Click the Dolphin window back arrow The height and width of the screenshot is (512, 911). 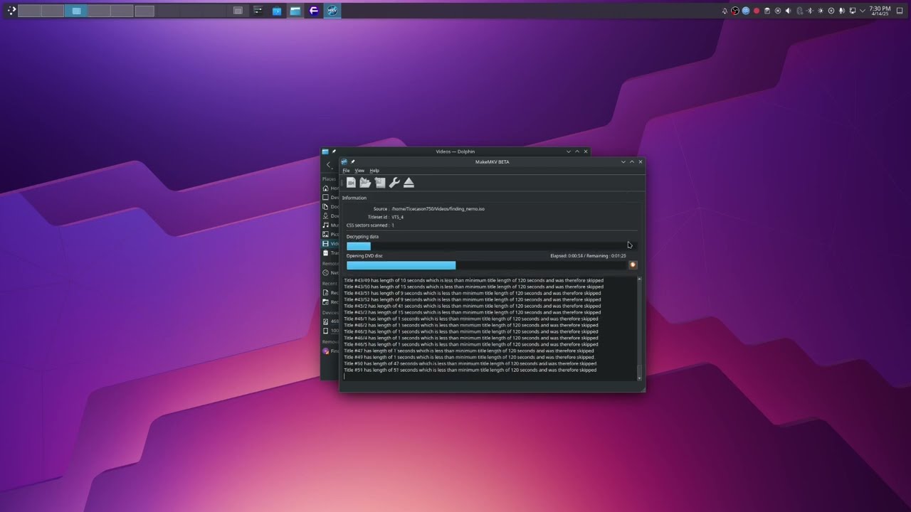coord(328,165)
